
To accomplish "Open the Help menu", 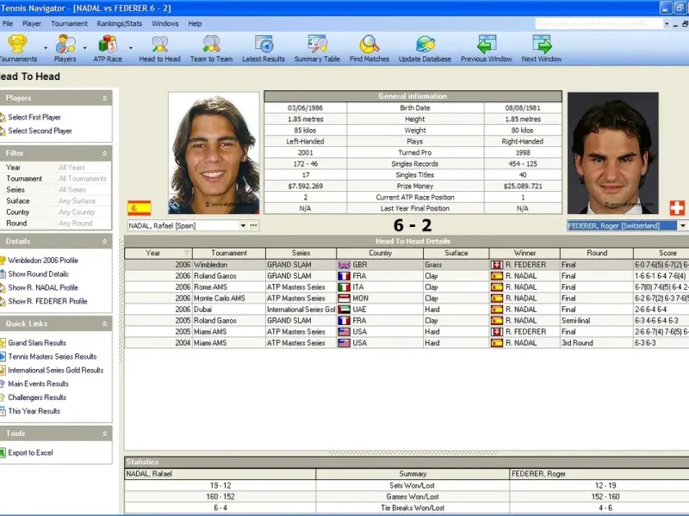I will coord(195,24).
